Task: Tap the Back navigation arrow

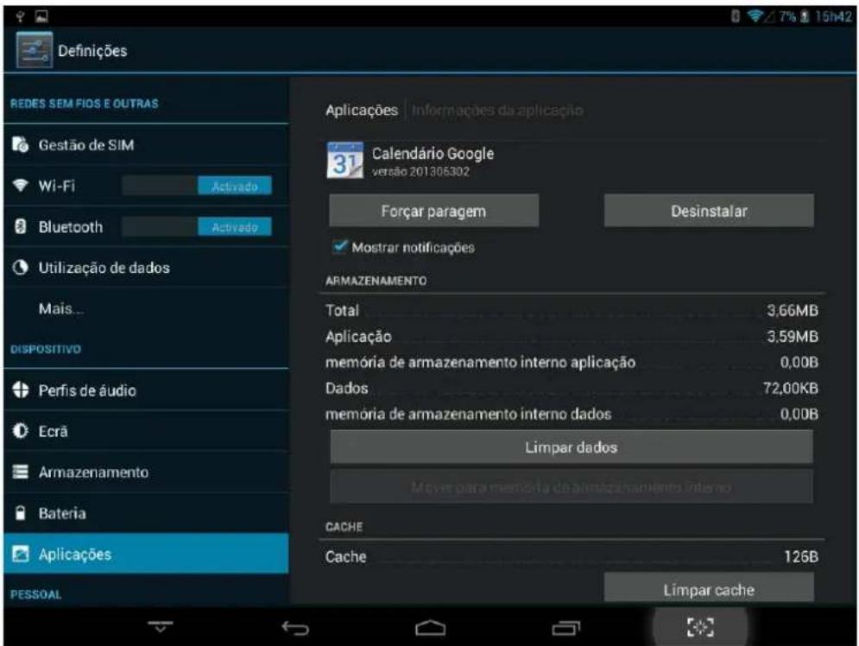Action: point(295,627)
